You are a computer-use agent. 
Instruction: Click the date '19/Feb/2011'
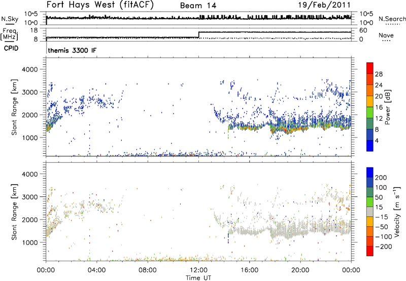tap(324, 5)
